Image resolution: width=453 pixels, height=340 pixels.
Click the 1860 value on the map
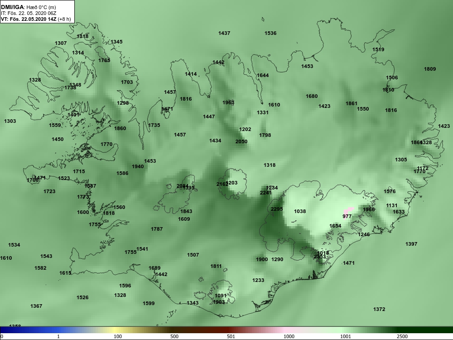tap(120, 129)
